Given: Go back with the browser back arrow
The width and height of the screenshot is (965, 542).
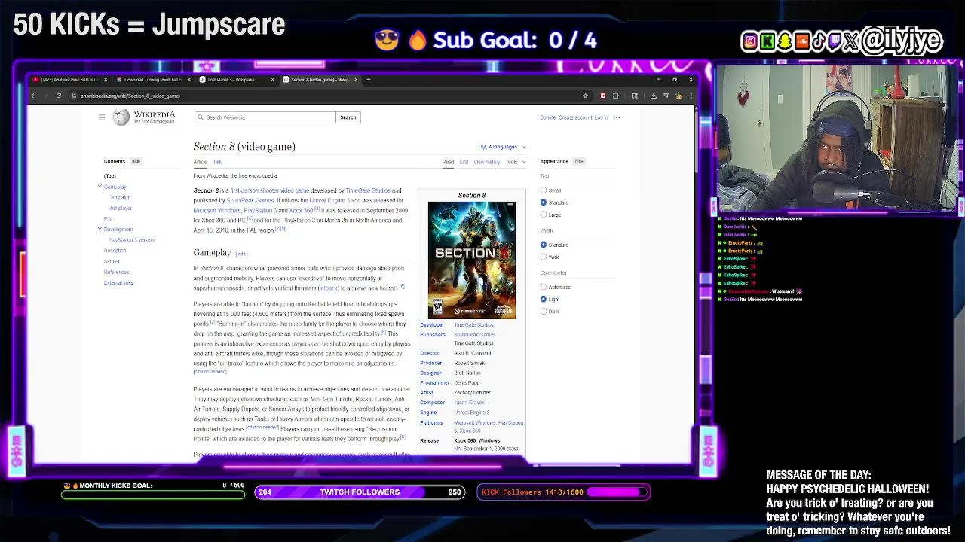Looking at the screenshot, I should click(33, 96).
